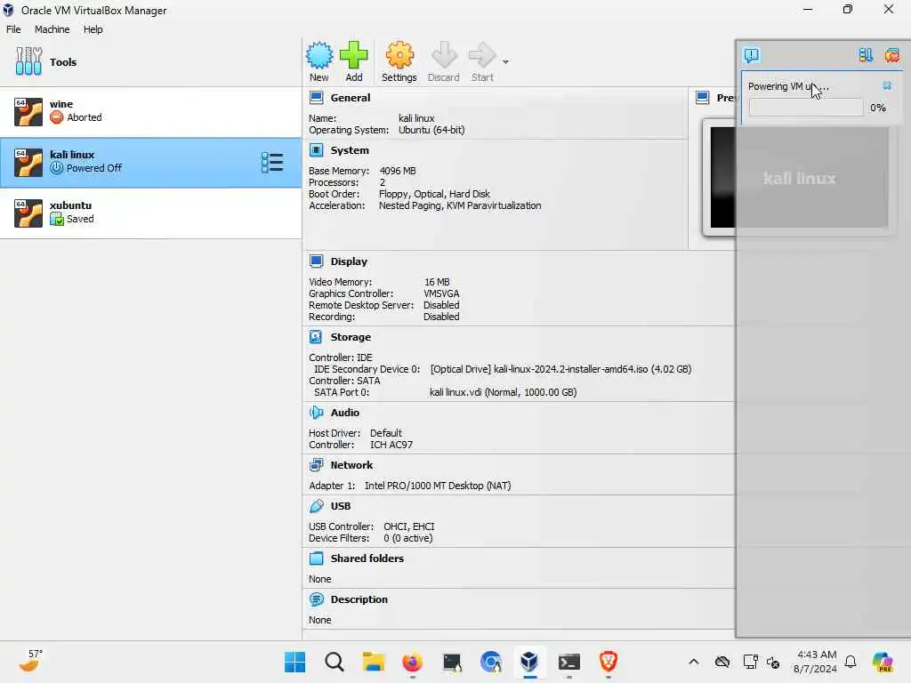
Task: Click the Shared folders section heading
Action: click(367, 558)
